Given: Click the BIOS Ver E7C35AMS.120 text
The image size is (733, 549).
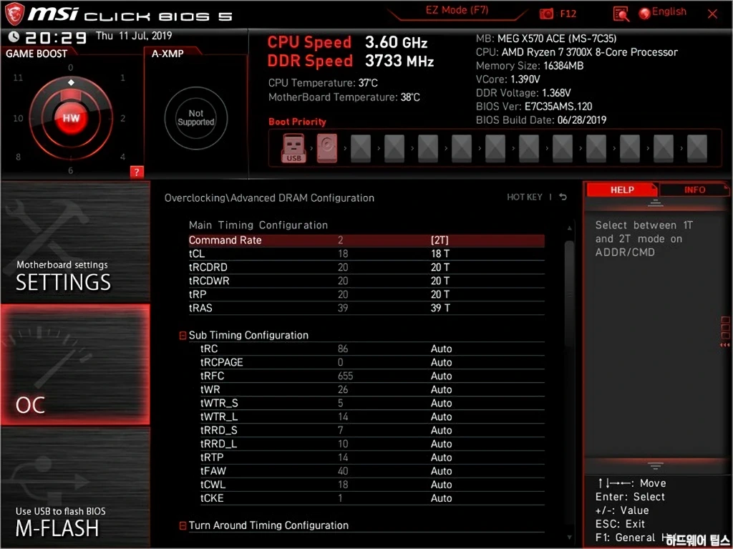Looking at the screenshot, I should (534, 106).
